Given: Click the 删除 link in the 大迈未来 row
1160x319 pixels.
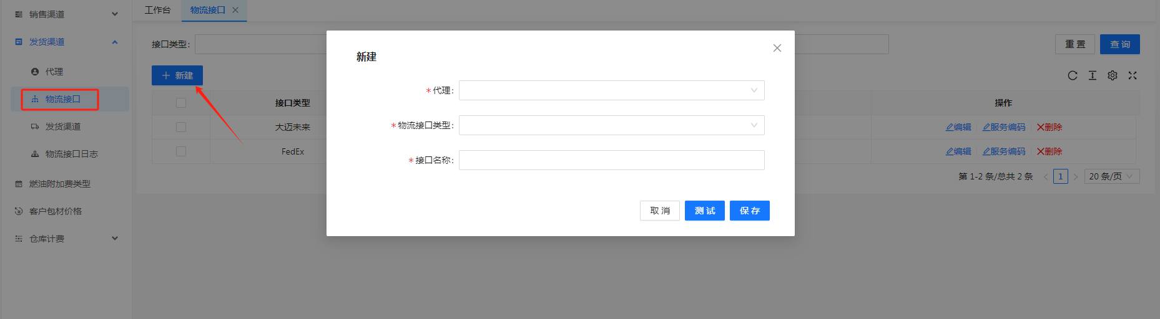Looking at the screenshot, I should [x=1049, y=127].
